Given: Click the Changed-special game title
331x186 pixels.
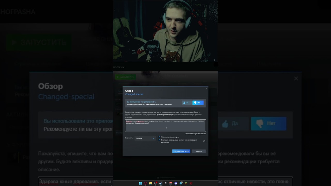Looking at the screenshot, I should click(134, 94).
